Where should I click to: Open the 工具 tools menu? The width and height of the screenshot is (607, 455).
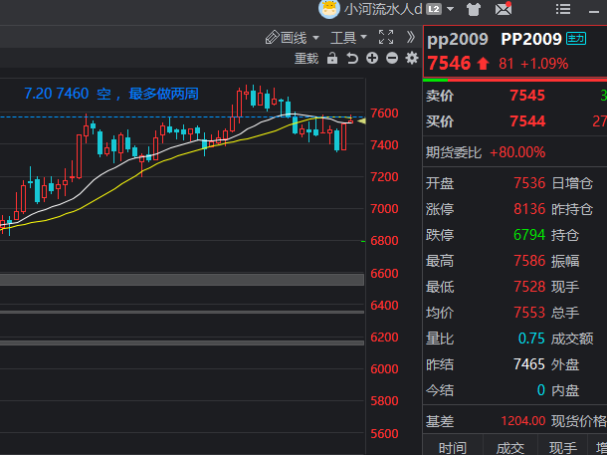click(x=343, y=38)
